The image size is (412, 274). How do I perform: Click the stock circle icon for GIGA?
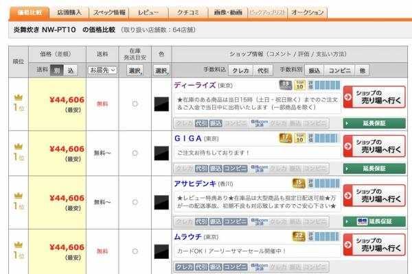click(135, 153)
